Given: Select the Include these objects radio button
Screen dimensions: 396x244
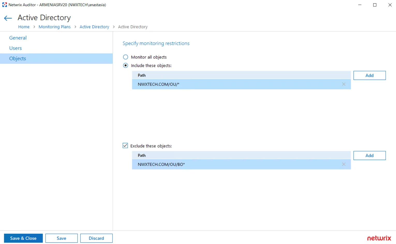Looking at the screenshot, I should (x=125, y=66).
